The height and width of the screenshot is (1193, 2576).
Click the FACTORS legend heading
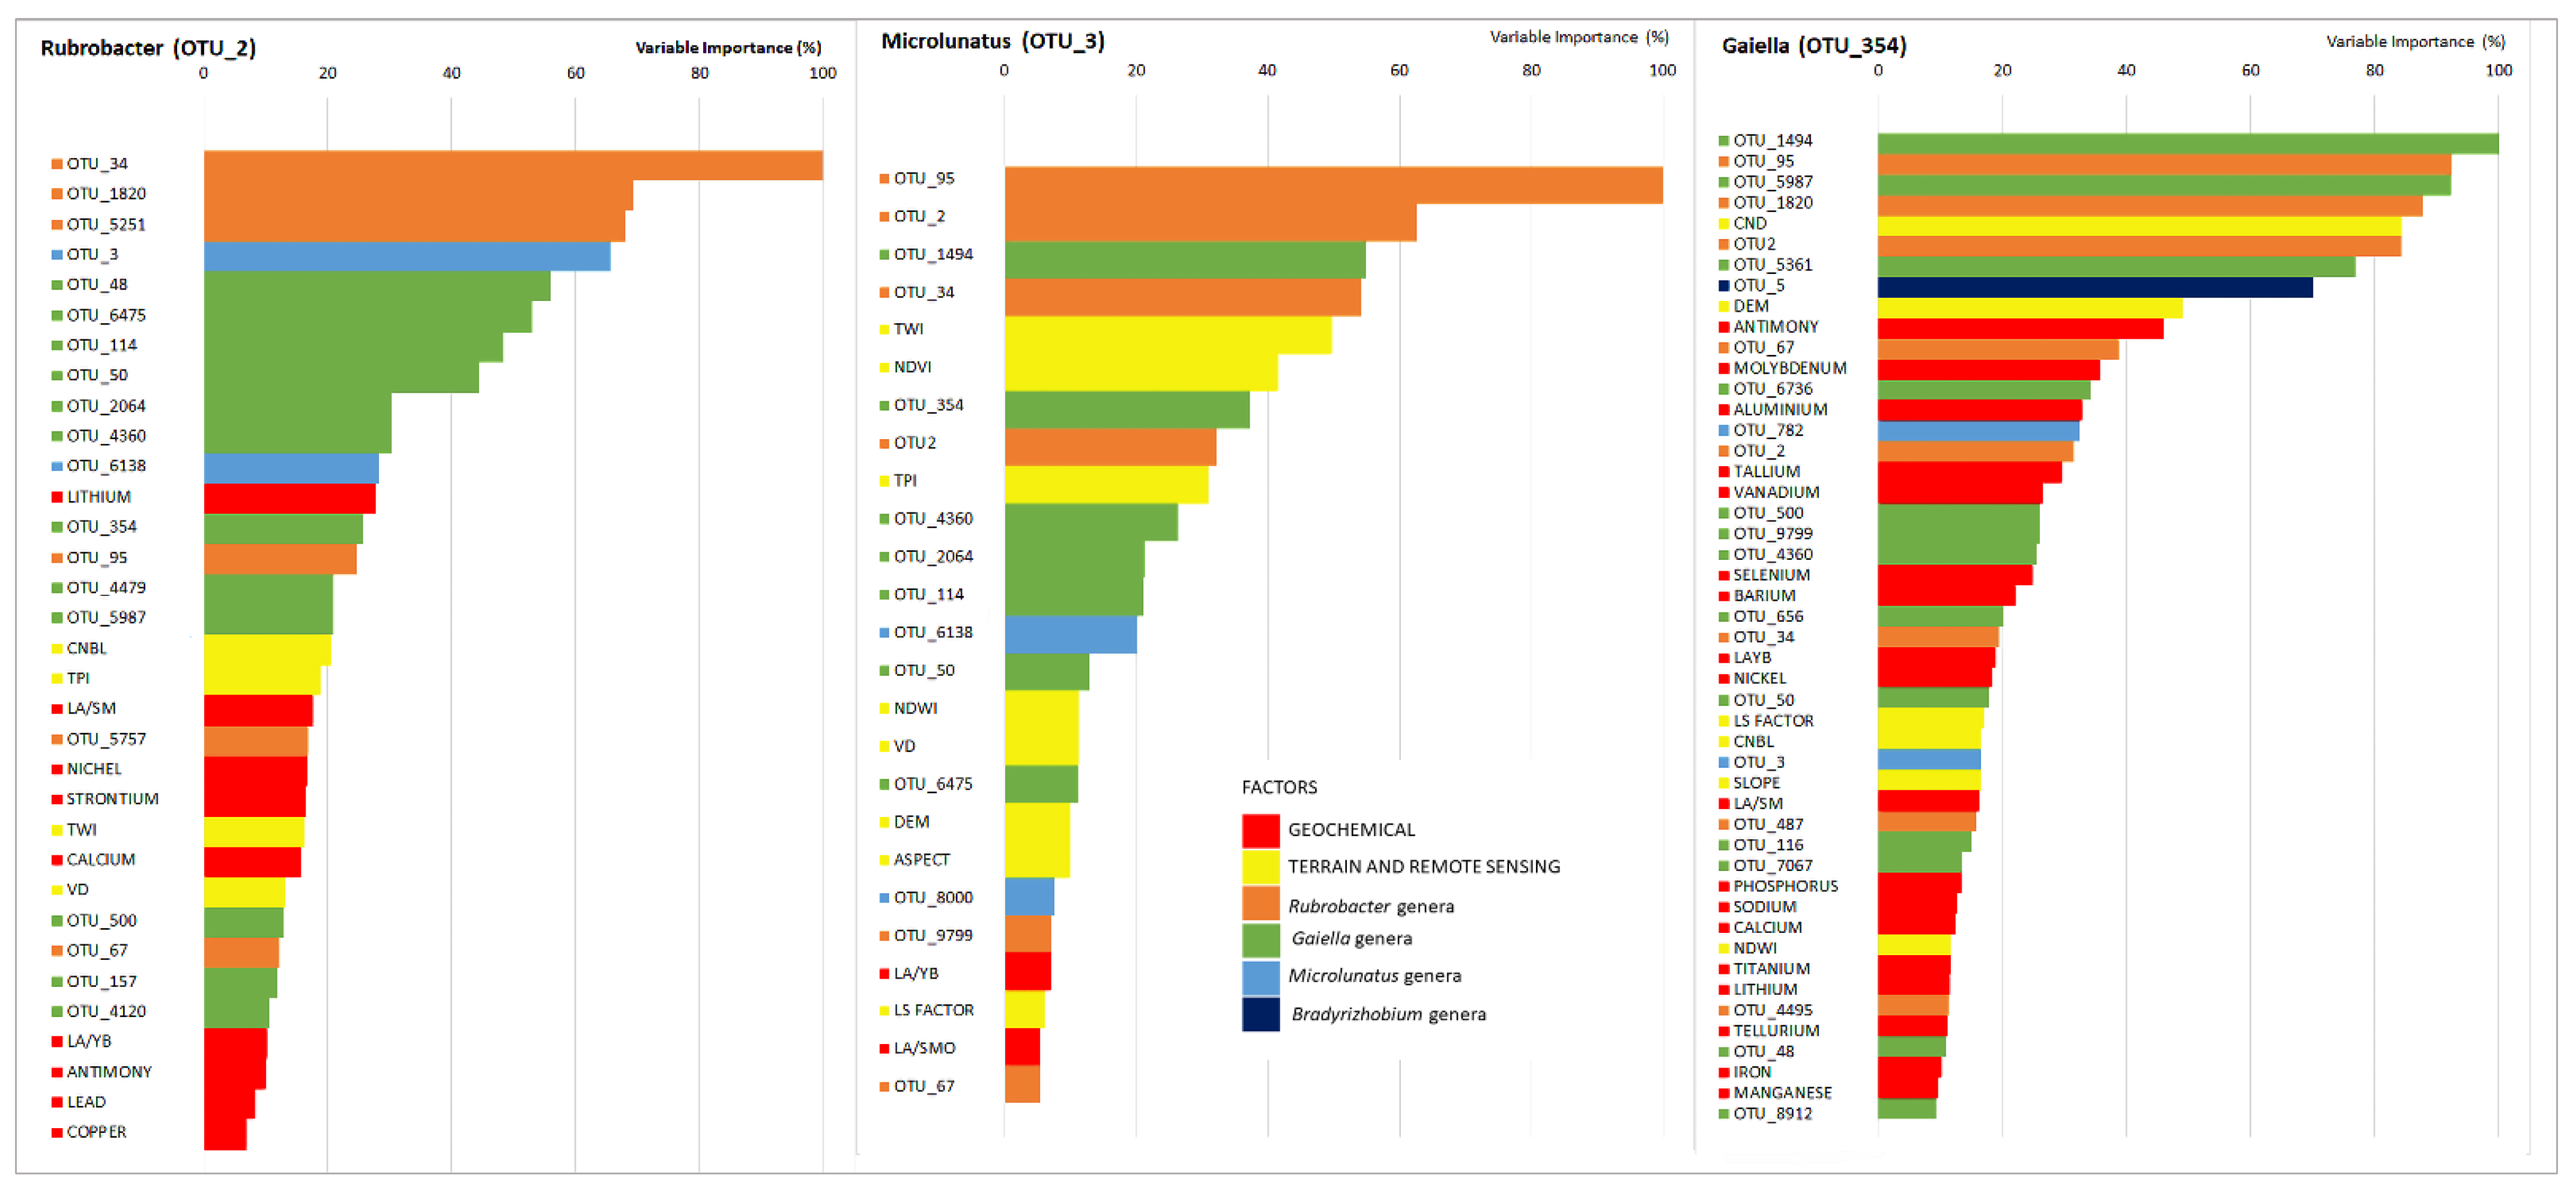pos(1279,787)
